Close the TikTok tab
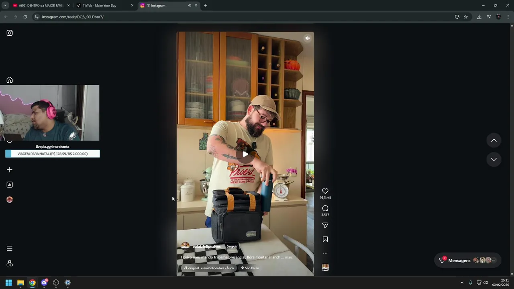The width and height of the screenshot is (514, 289). tap(132, 6)
